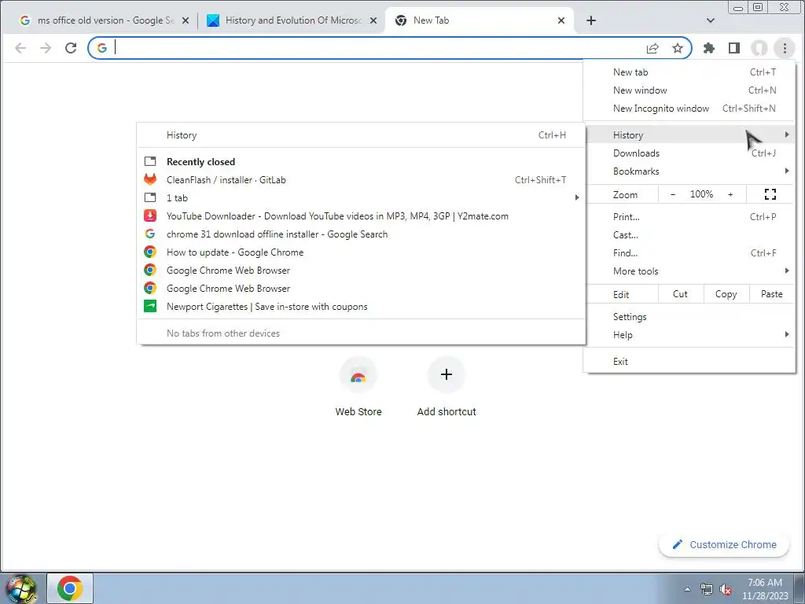Close the 'History and Evolution Of Microsoft' tab
The height and width of the screenshot is (604, 805).
pos(373,20)
